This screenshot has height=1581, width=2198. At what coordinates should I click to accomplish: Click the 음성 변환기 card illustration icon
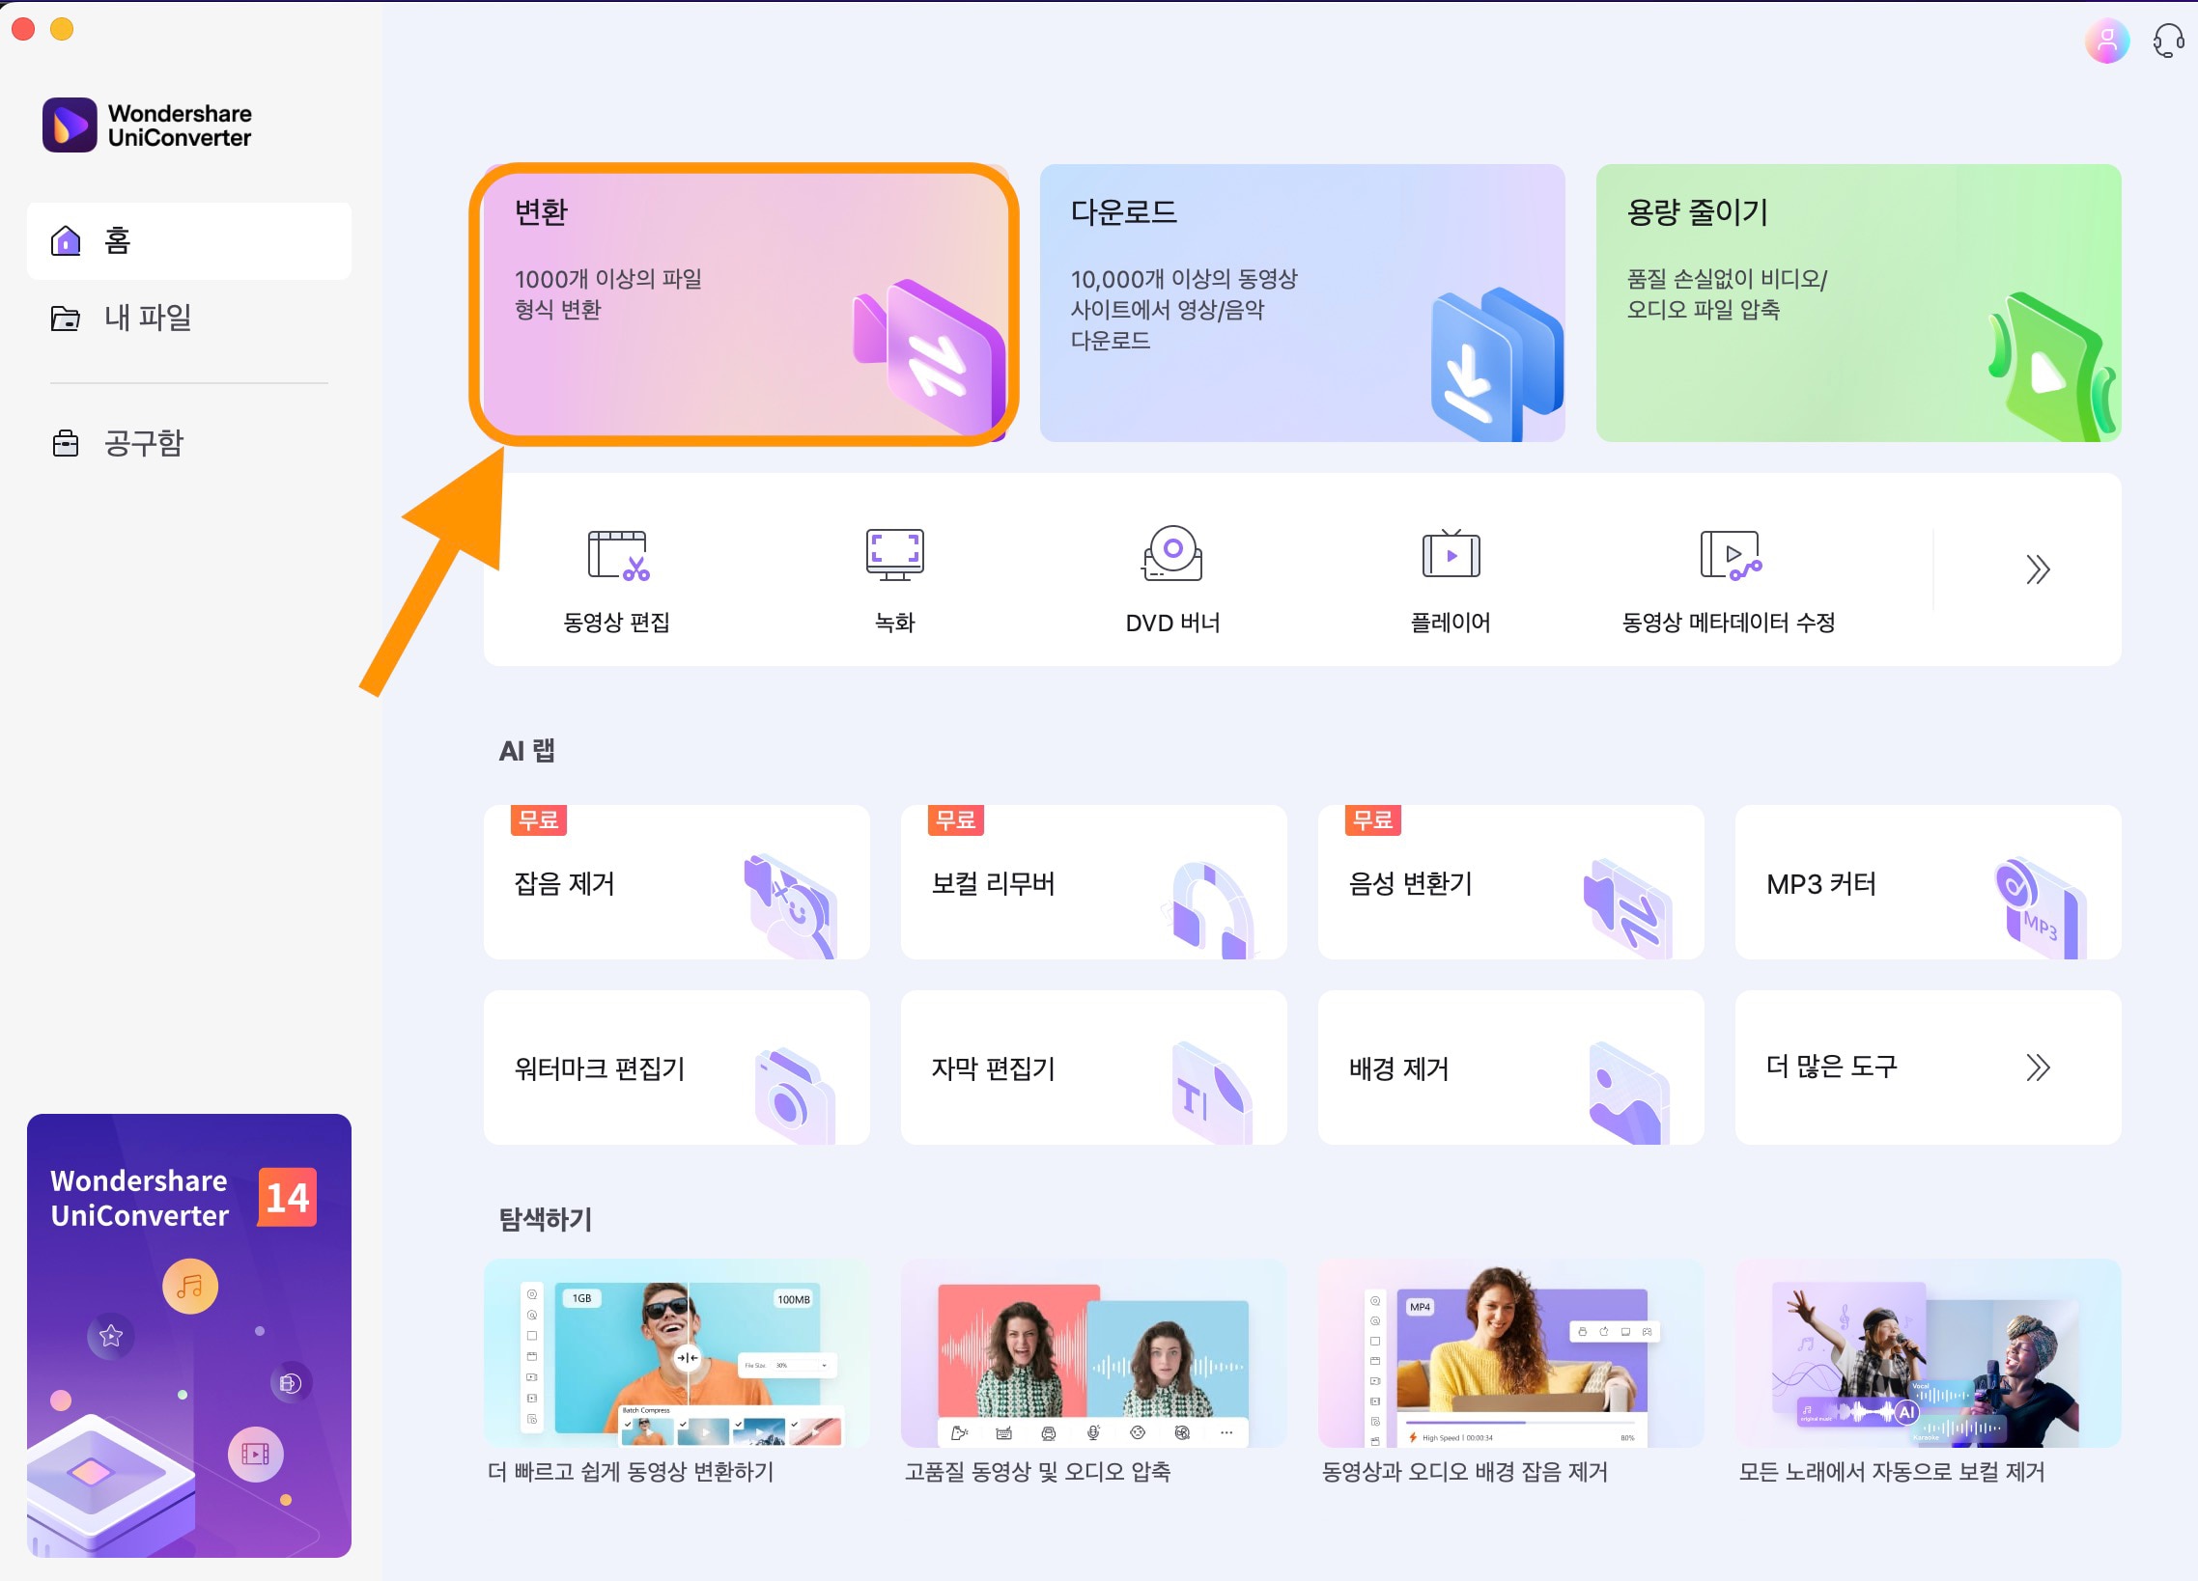point(1627,908)
